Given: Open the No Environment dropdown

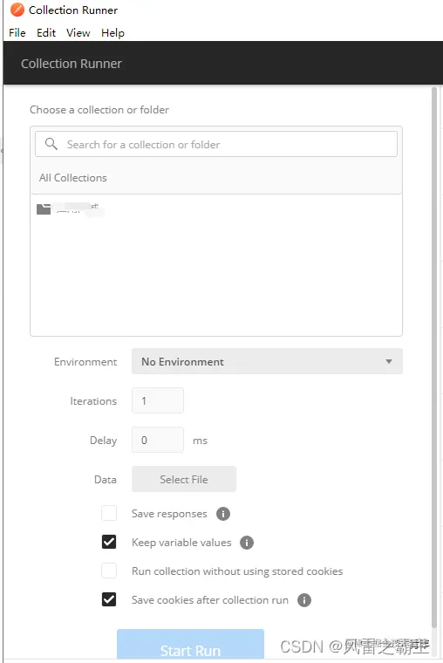Looking at the screenshot, I should (267, 361).
